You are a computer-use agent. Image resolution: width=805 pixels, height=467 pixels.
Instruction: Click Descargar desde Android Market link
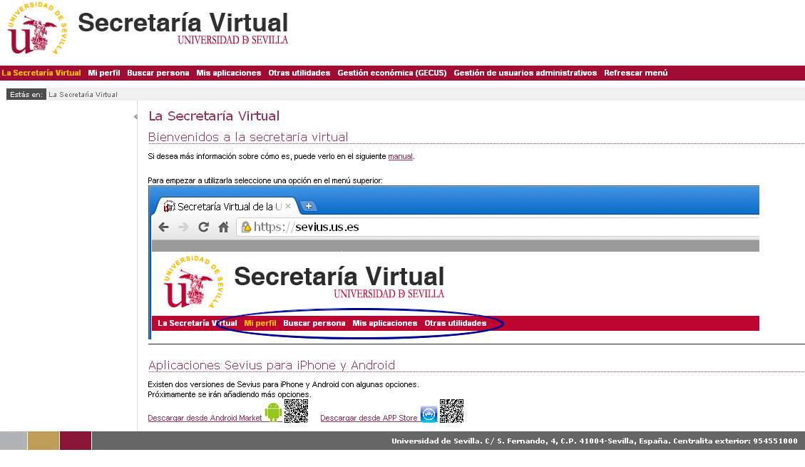pos(205,418)
